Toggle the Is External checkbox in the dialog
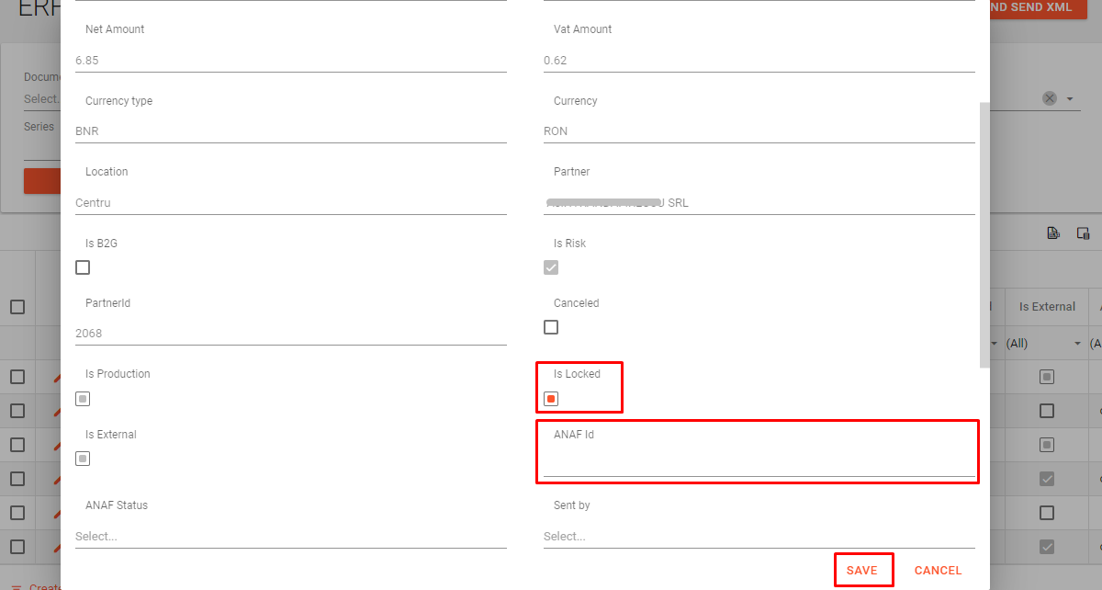Image resolution: width=1102 pixels, height=590 pixels. [x=83, y=459]
